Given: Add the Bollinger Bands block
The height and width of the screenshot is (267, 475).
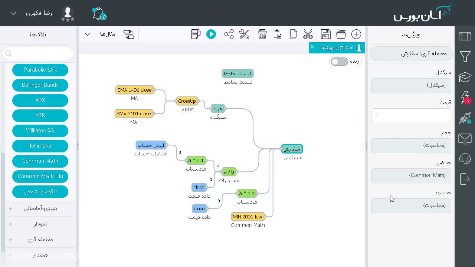Looking at the screenshot, I should (x=40, y=85).
